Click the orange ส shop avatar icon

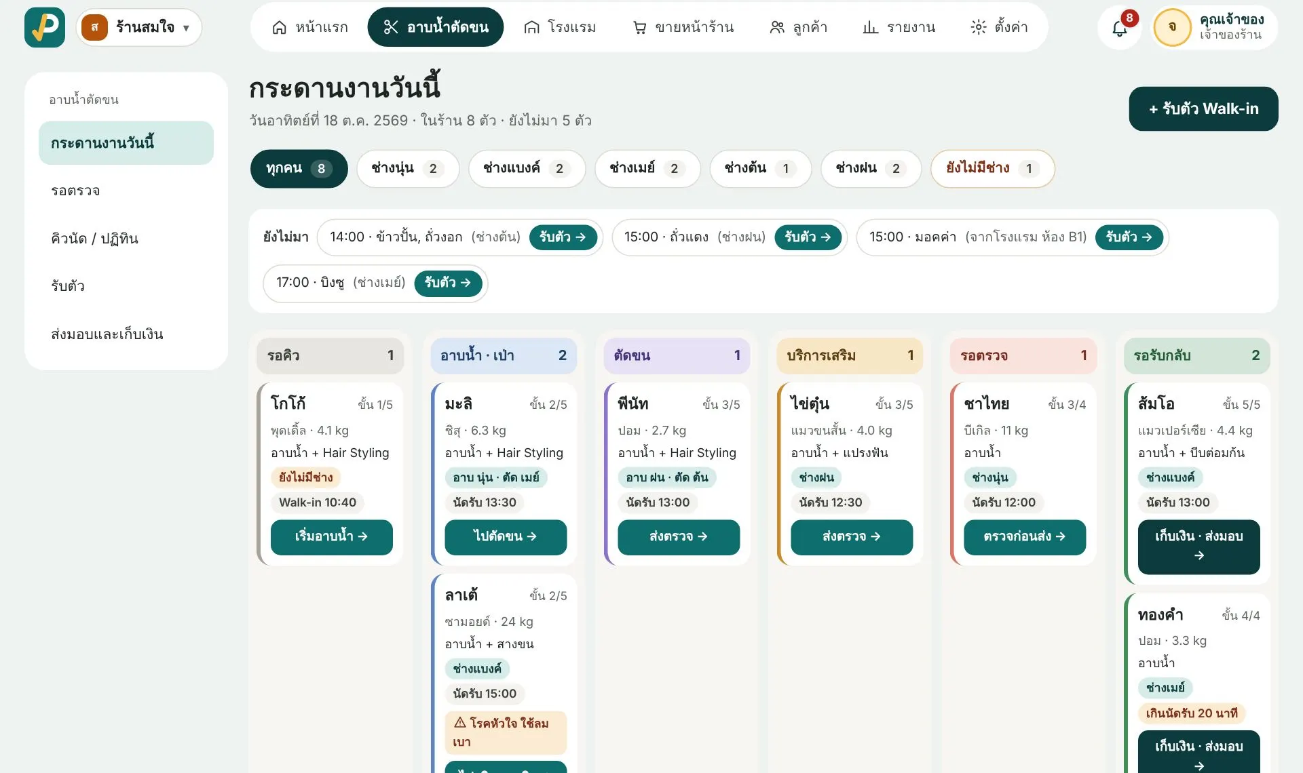94,27
